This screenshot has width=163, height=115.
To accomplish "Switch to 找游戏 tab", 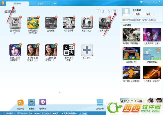I will [x=40, y=4].
